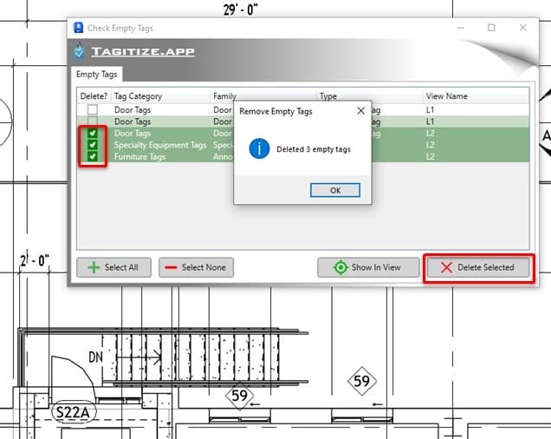Maximize the Check Empty Tags window
551x439 pixels.
491,28
